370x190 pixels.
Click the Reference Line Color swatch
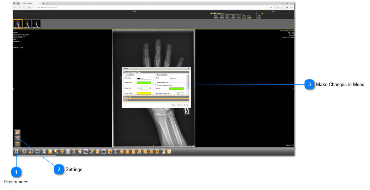tap(176, 89)
